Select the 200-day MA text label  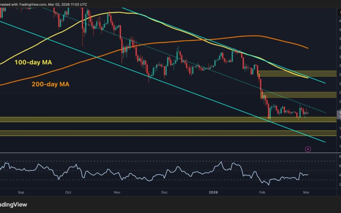click(x=50, y=84)
